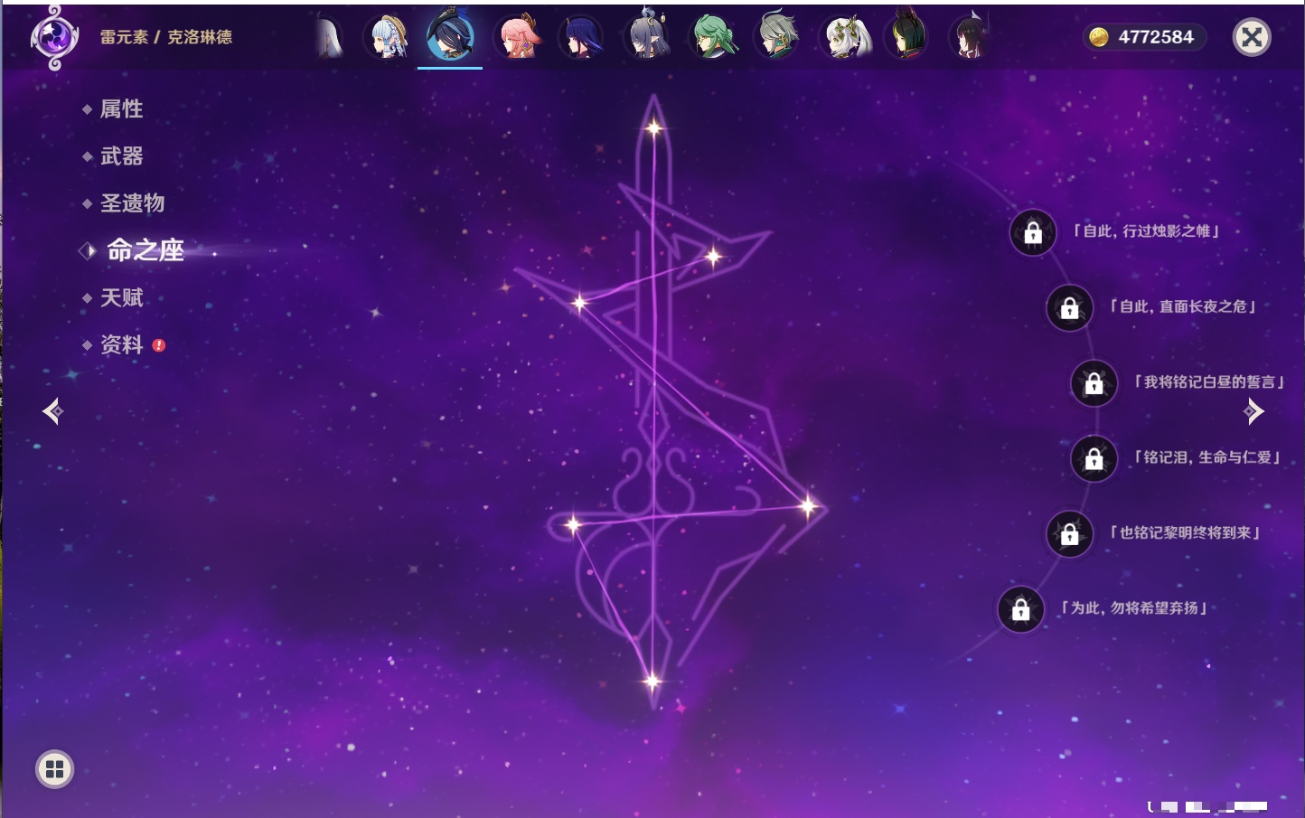Open constellation 「自此，直面长夜之危」 by its label
The width and height of the screenshot is (1305, 818).
point(1182,306)
